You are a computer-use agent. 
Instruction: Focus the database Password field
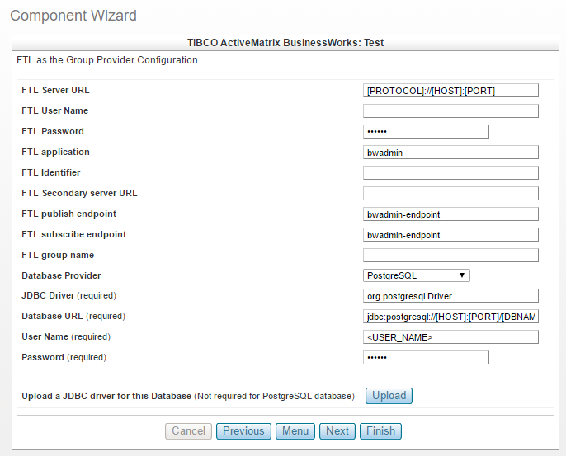click(426, 358)
